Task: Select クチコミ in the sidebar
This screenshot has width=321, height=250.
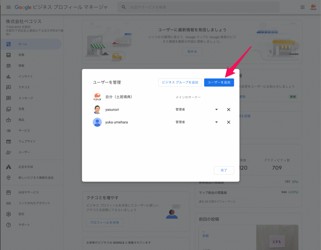Action: (x=24, y=87)
